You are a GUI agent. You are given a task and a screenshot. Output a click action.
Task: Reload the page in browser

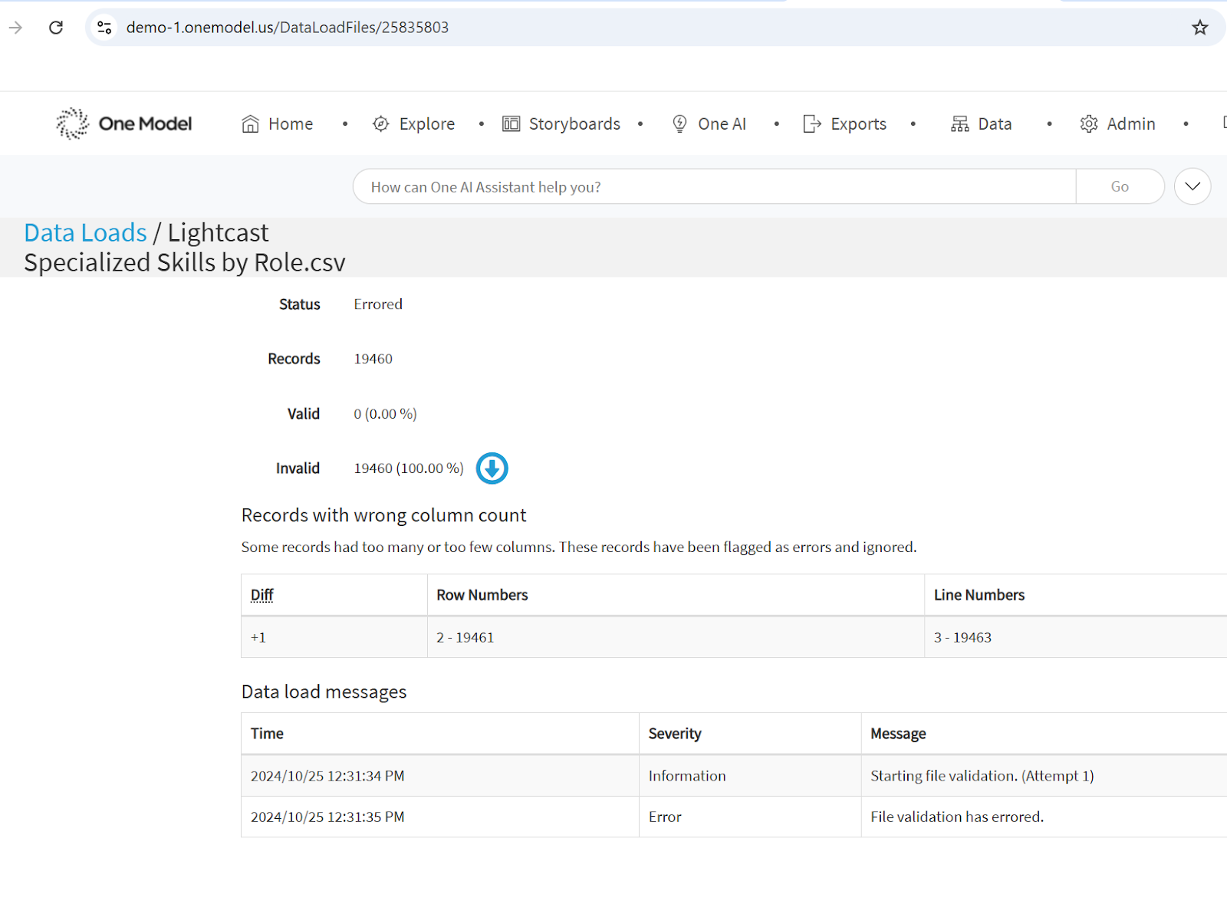tap(56, 28)
